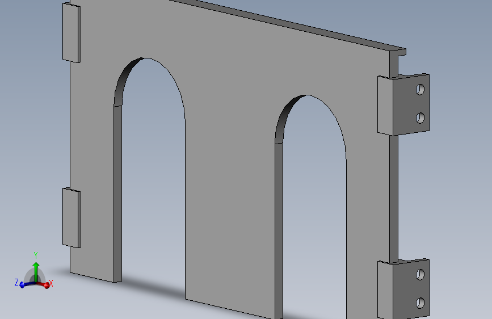This screenshot has height=319, width=492.
Task: Select the upper hole in the top-right bracket
Action: coord(420,90)
